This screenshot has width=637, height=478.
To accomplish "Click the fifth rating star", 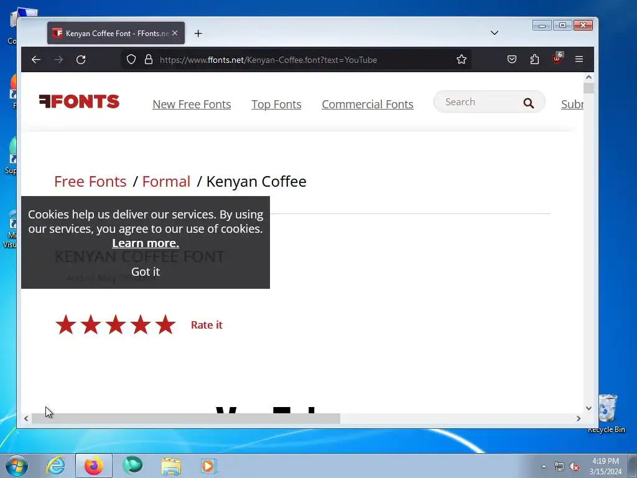I will pos(165,325).
